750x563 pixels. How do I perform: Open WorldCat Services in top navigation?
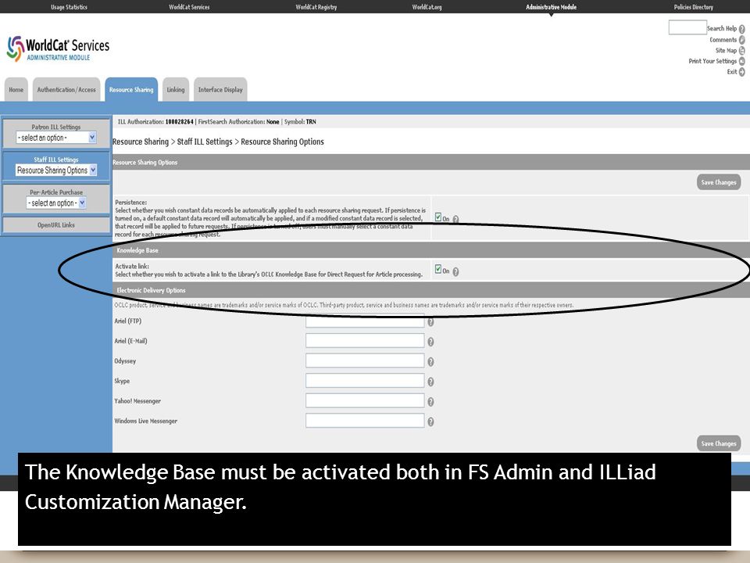189,7
